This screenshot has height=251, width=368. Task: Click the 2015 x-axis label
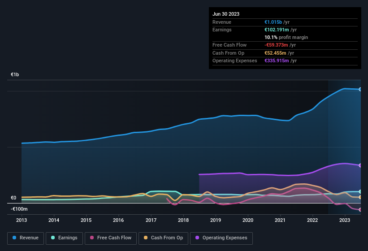86,220
